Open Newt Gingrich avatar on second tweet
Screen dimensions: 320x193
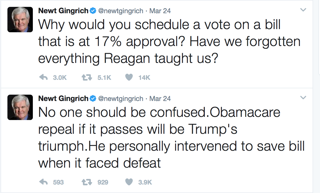[x=20, y=107]
